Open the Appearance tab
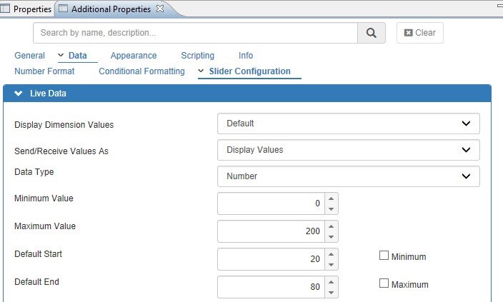The image size is (503, 302). coord(134,56)
